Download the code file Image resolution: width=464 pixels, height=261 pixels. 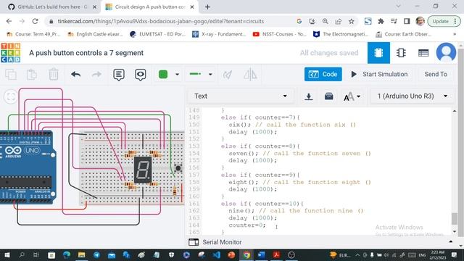(308, 96)
